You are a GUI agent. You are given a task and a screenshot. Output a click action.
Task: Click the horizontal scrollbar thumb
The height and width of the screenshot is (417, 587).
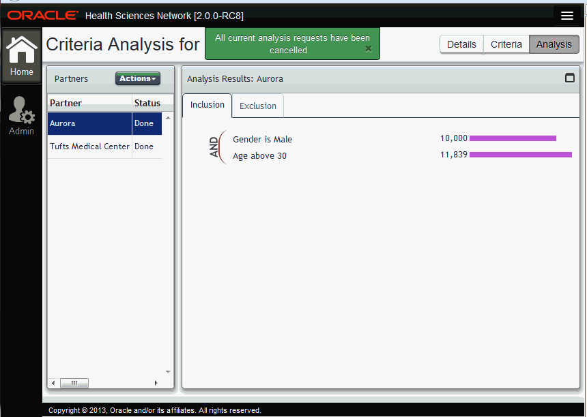[x=74, y=383]
